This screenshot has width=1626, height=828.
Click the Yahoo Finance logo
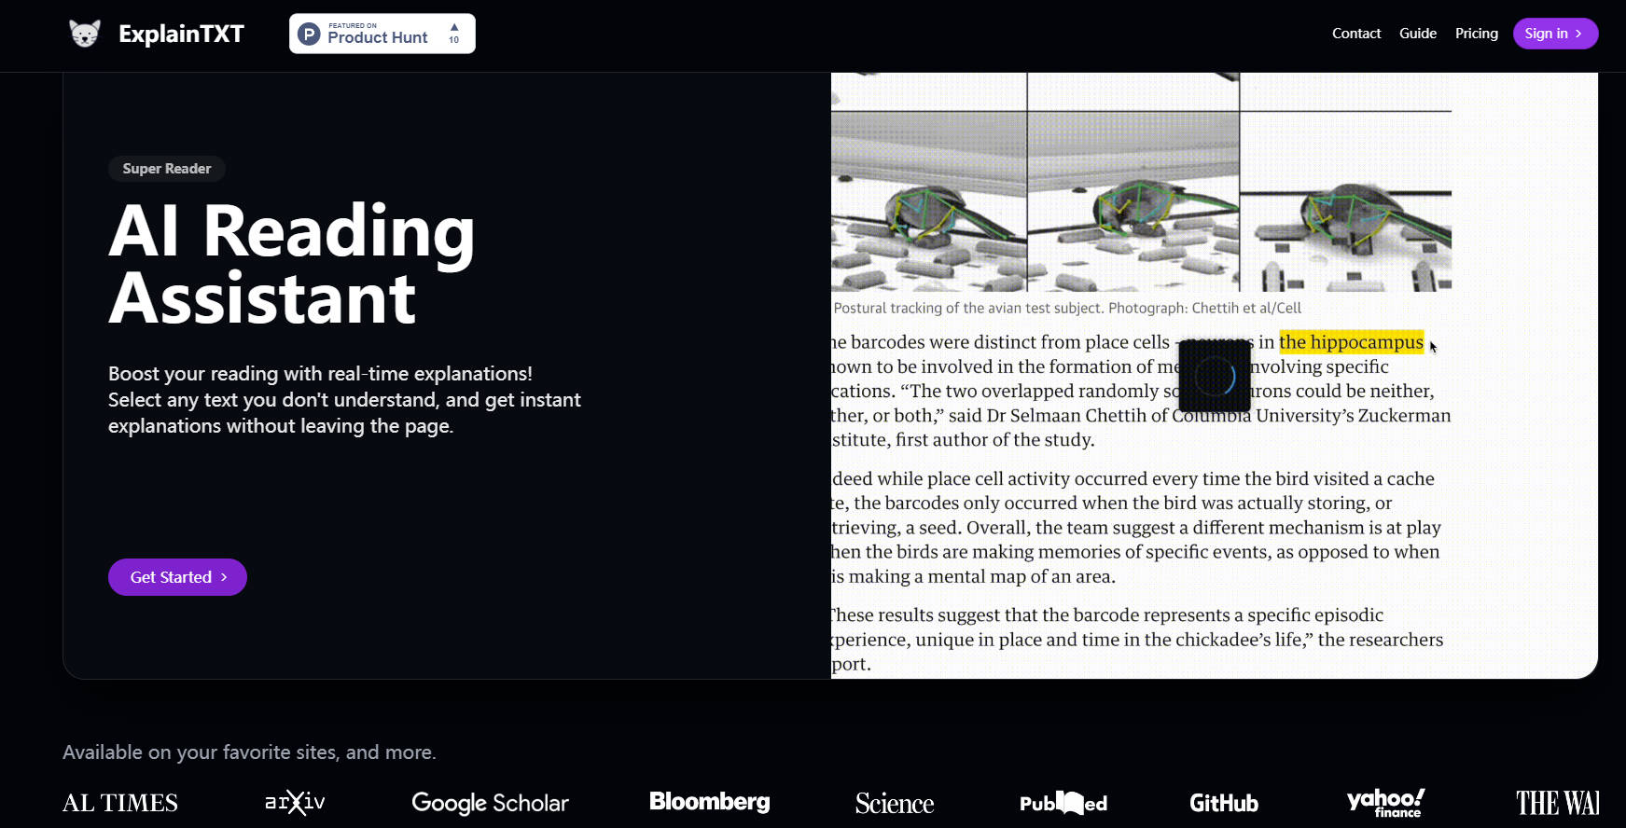[1385, 803]
